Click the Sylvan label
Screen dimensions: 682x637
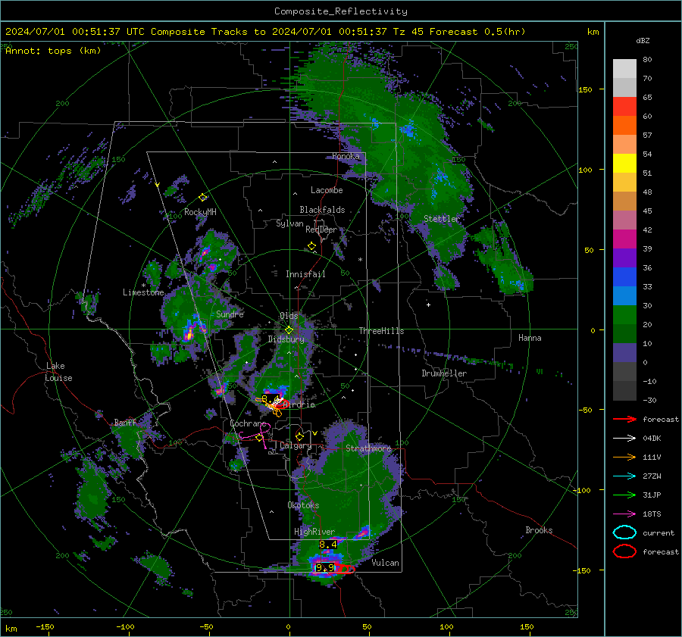(289, 223)
